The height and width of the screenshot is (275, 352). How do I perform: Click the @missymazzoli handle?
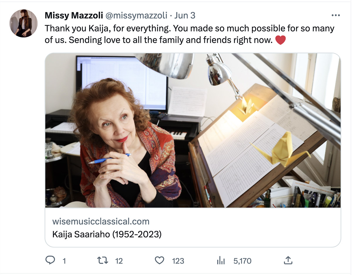pyautogui.click(x=136, y=15)
